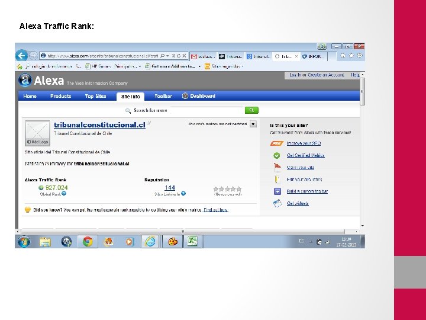Click Log In or Create an Account

[x=317, y=75]
